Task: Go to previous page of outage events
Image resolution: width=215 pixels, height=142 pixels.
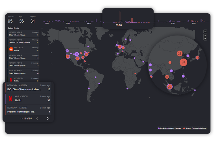Action: [x=37, y=118]
